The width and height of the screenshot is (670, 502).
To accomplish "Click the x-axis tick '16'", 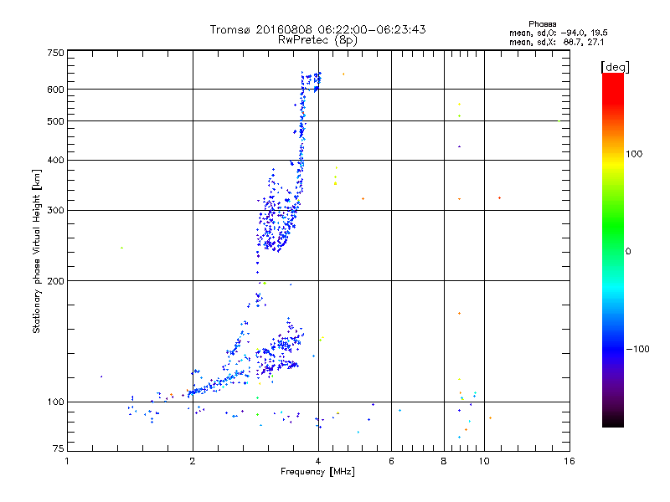I will coord(569,461).
